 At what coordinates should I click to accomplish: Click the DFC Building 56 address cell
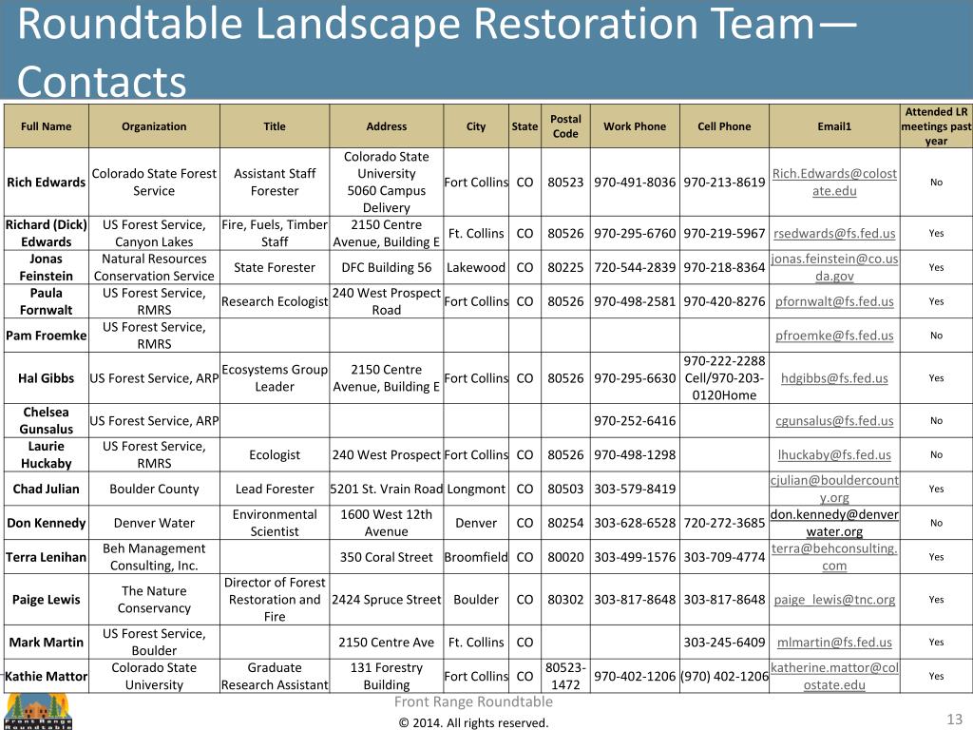386,267
